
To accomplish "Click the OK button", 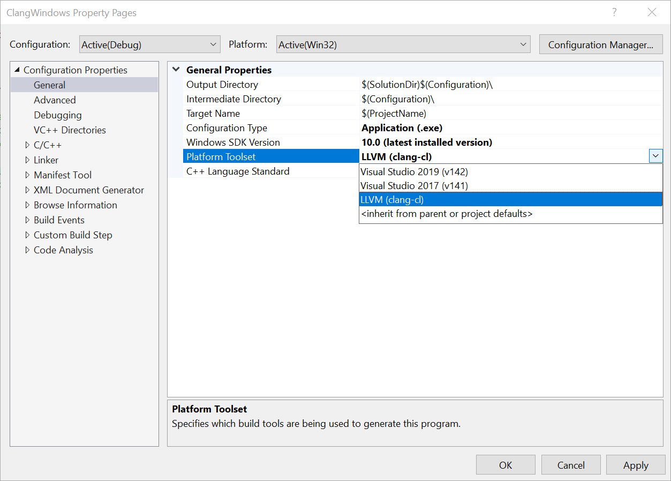I will [x=505, y=464].
